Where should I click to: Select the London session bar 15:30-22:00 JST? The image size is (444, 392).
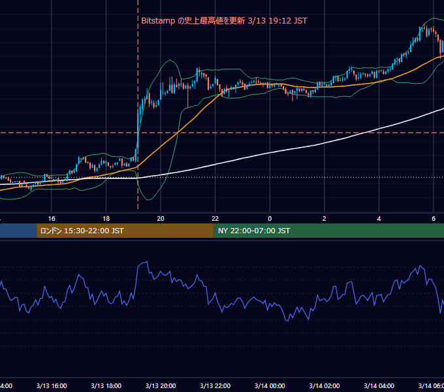pyautogui.click(x=125, y=231)
